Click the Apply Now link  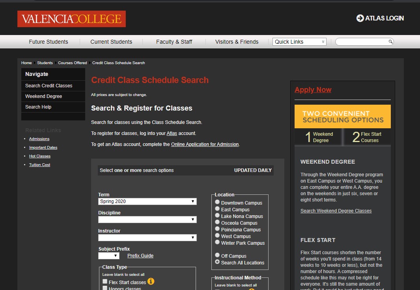[x=313, y=90]
